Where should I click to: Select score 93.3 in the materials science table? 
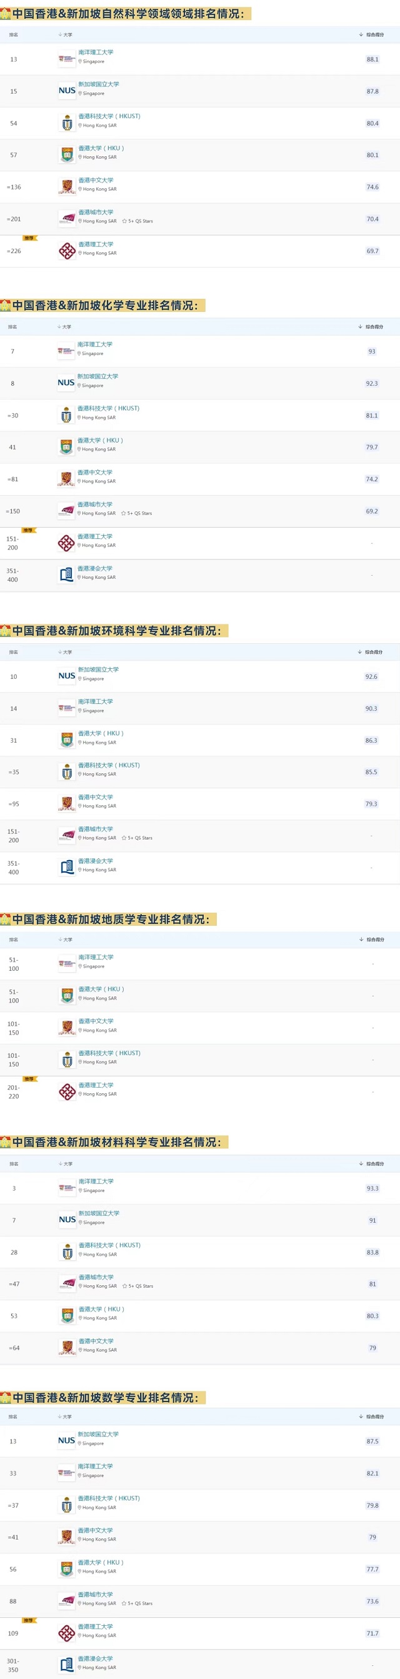pyautogui.click(x=372, y=1188)
